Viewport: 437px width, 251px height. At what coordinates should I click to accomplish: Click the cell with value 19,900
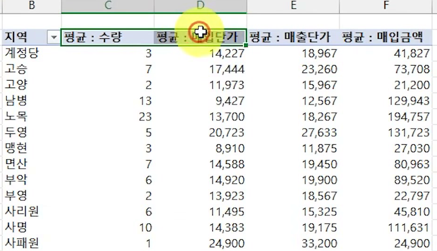coord(293,180)
